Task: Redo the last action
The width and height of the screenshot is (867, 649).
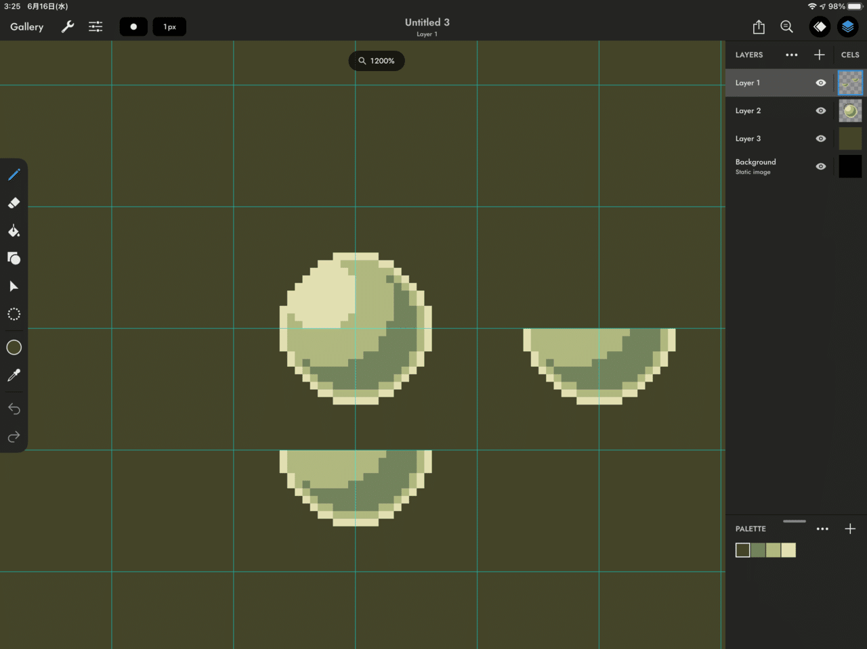Action: coord(14,437)
